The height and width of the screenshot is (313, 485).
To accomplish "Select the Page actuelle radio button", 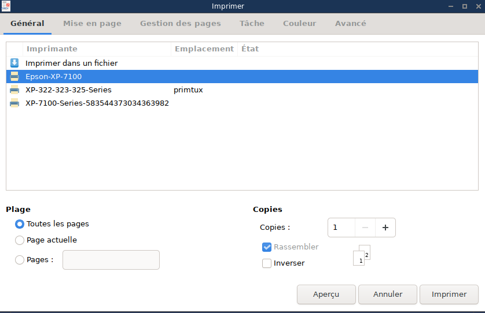I will click(x=20, y=240).
